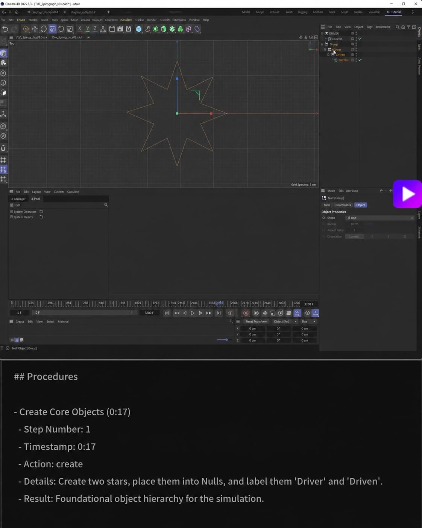Click the Redo arrow icon
The width and height of the screenshot is (422, 528).
[x=14, y=29]
